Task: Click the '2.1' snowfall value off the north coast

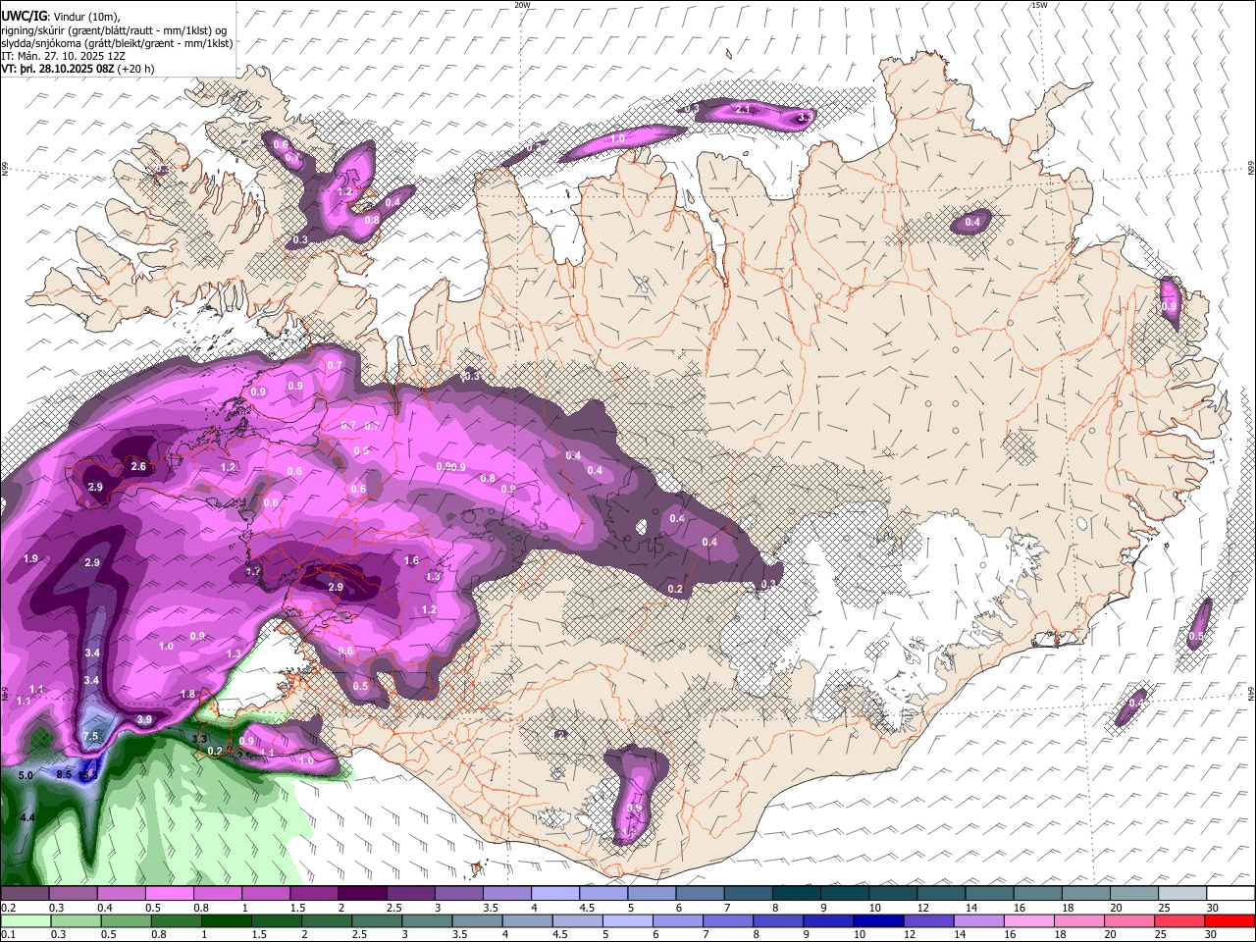Action: [743, 110]
